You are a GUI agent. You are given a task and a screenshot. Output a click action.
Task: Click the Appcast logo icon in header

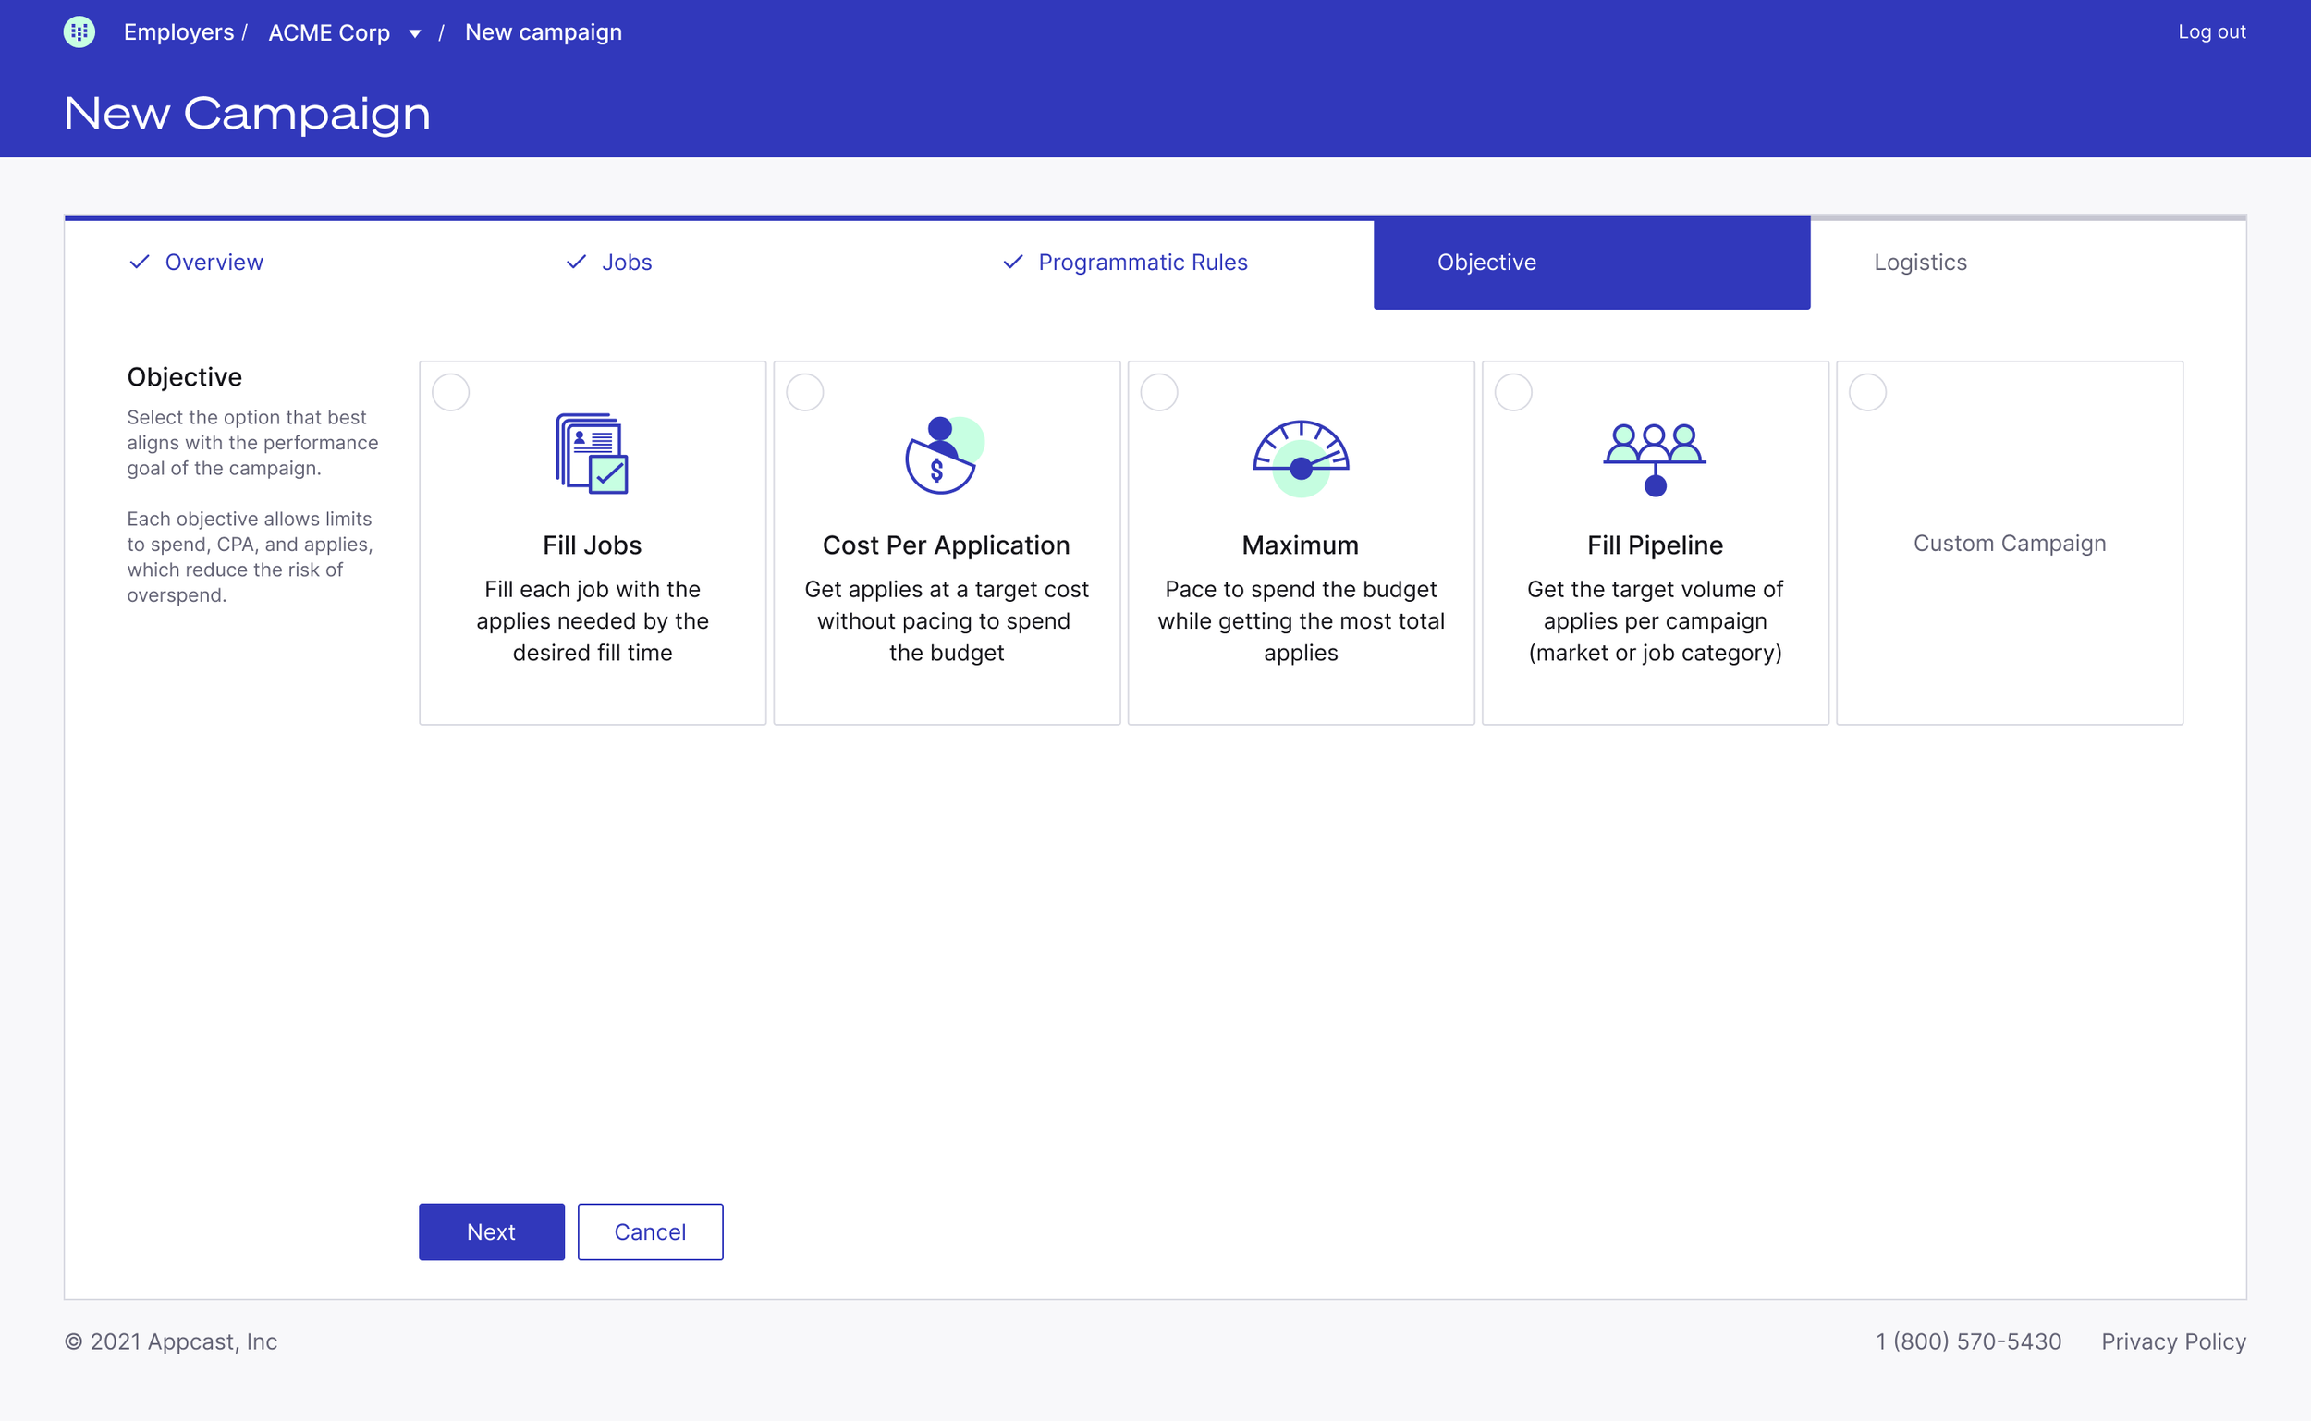pyautogui.click(x=79, y=32)
